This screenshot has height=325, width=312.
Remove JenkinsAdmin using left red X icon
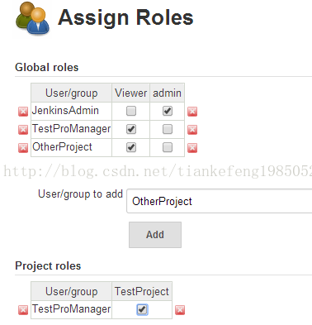(23, 112)
